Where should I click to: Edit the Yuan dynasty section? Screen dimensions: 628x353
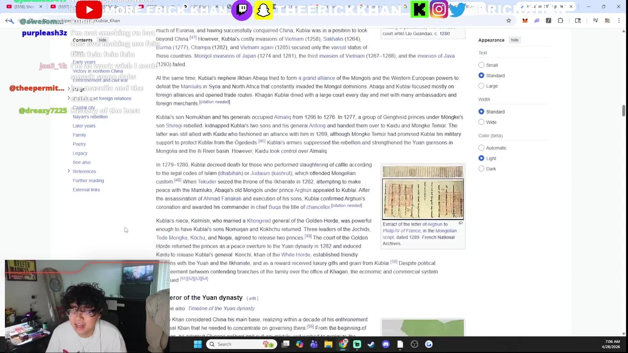point(252,298)
